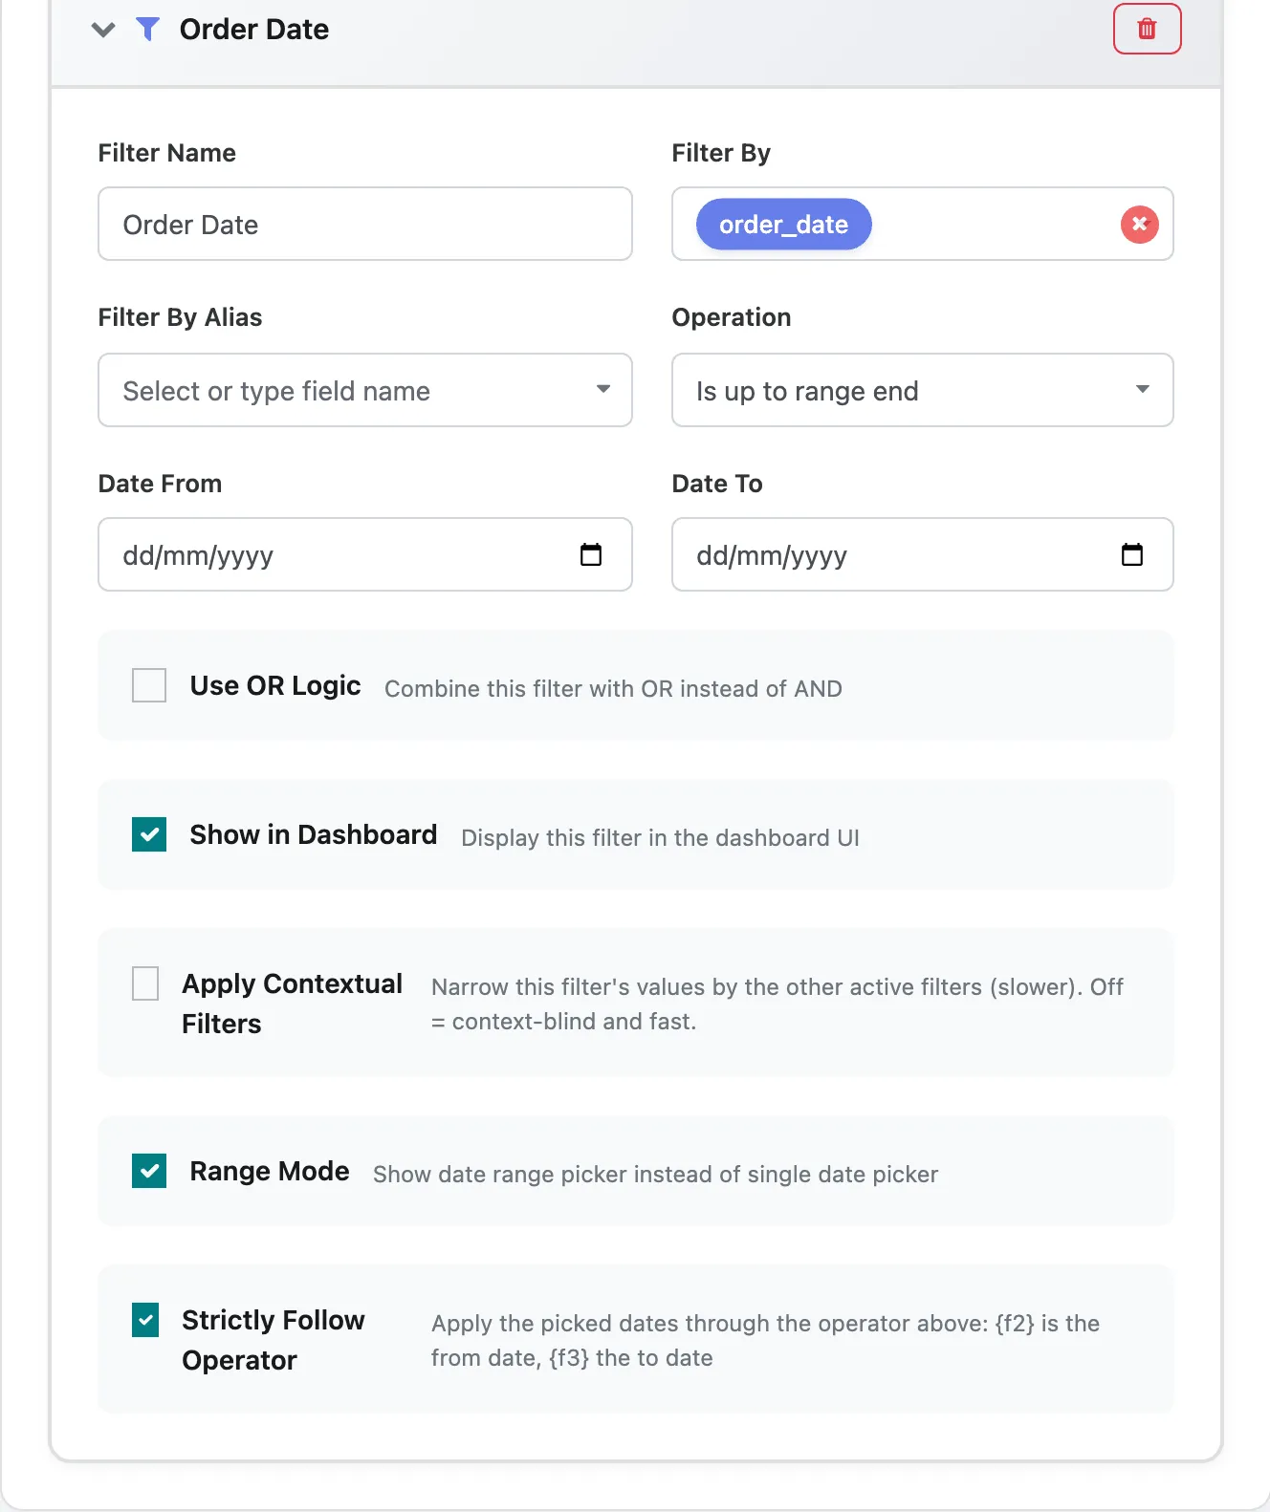Image resolution: width=1270 pixels, height=1512 pixels.
Task: Click the Show in Dashboard label
Action: coord(314,834)
